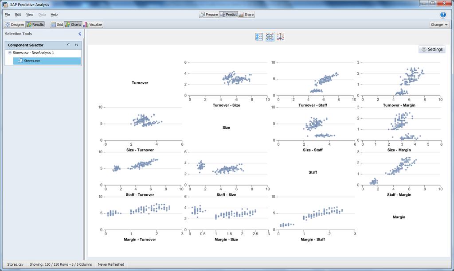Open the Change dropdown
This screenshot has height=271, width=454.
point(439,25)
